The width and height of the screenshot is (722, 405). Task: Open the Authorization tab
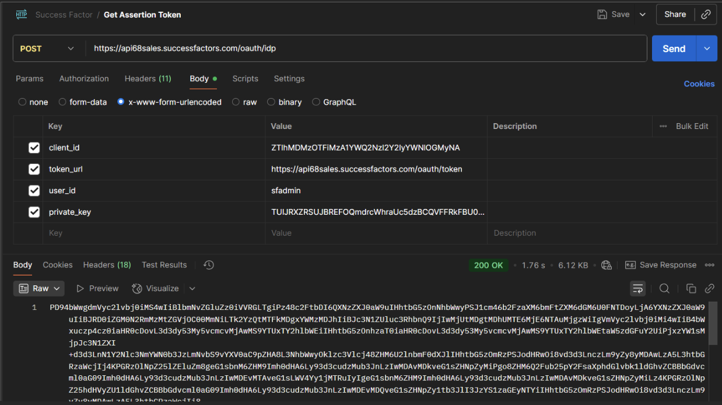84,79
